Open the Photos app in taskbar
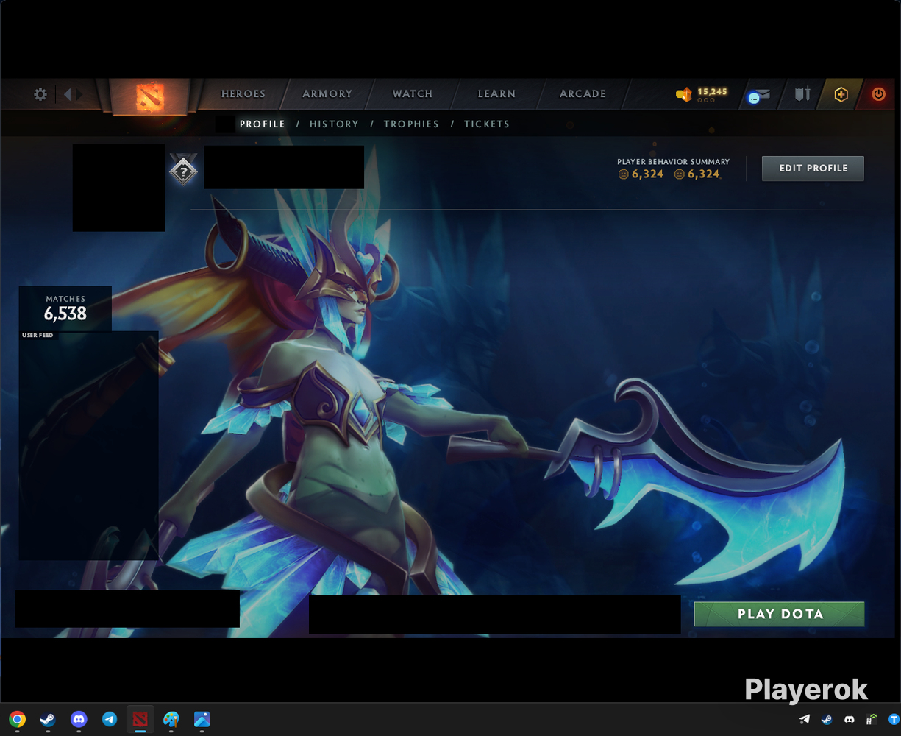The width and height of the screenshot is (901, 736). click(202, 720)
